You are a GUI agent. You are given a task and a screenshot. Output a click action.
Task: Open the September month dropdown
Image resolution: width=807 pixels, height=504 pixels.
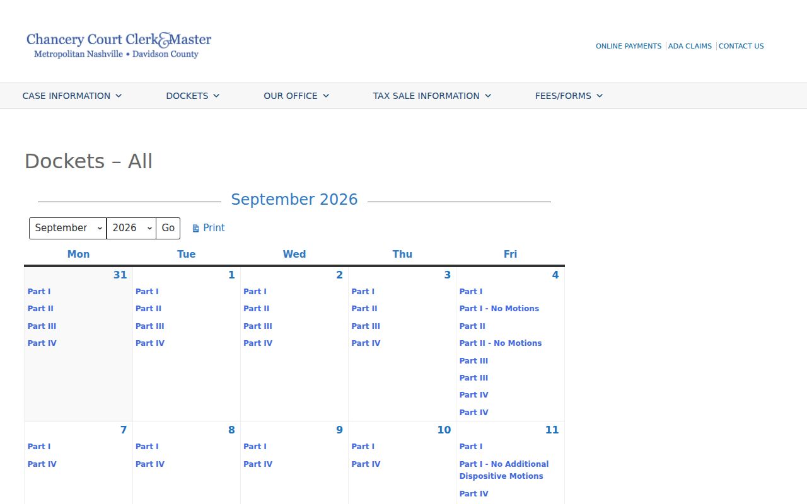coord(68,228)
